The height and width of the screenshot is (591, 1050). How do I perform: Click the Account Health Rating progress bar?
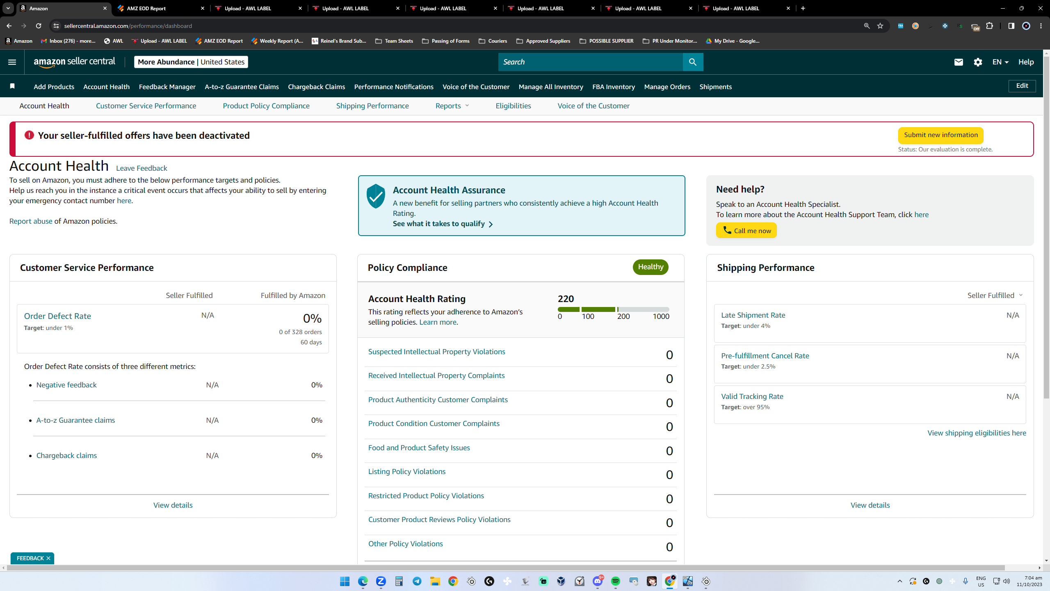pyautogui.click(x=613, y=309)
